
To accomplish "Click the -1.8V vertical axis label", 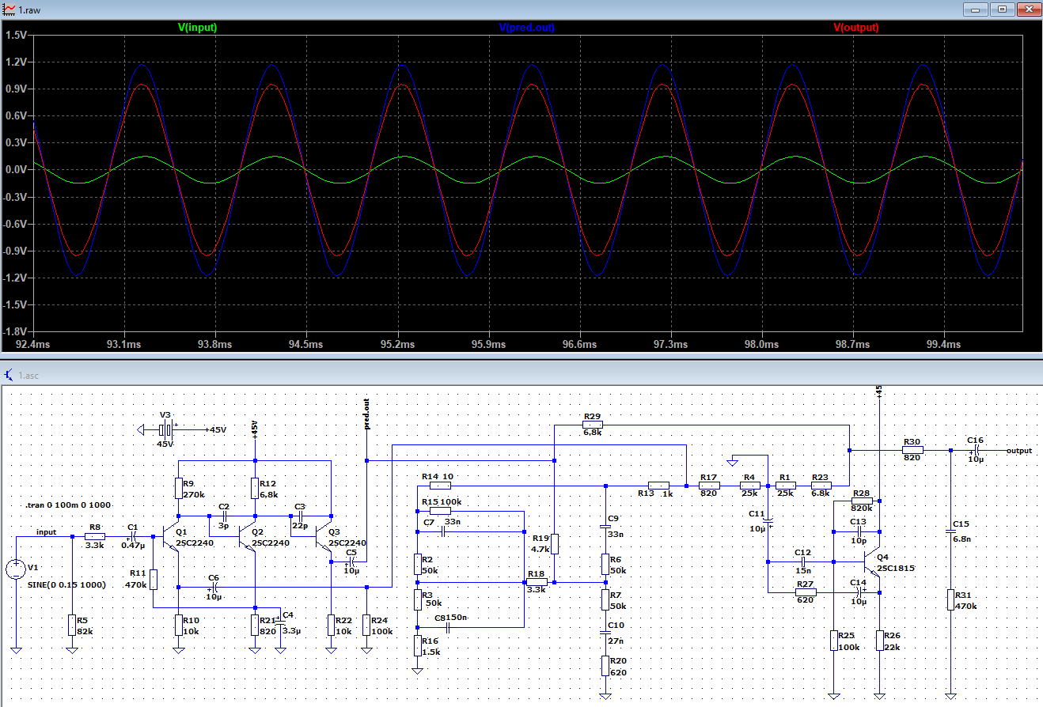I will coord(15,331).
